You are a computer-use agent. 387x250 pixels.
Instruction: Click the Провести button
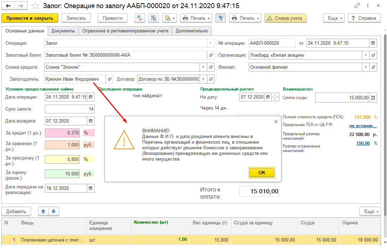(x=113, y=18)
